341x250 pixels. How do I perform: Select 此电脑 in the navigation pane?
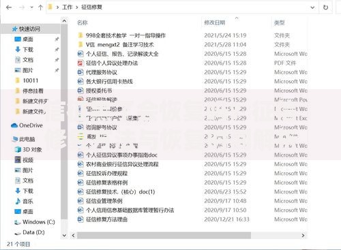pyautogui.click(x=27, y=139)
